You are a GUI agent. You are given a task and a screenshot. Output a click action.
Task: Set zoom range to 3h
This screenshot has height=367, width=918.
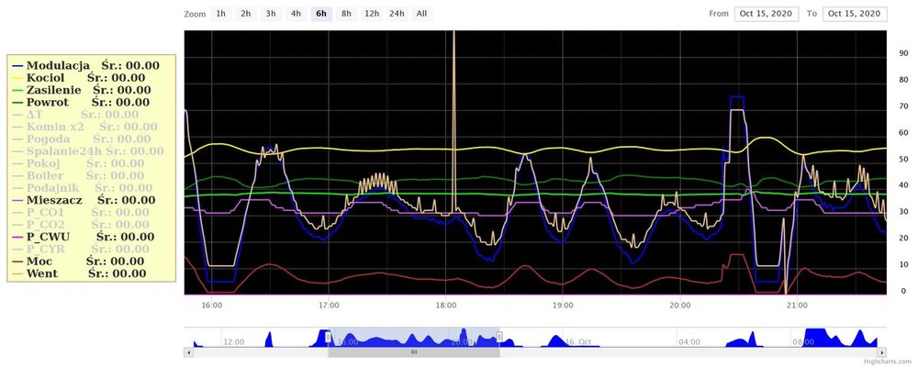pyautogui.click(x=271, y=14)
